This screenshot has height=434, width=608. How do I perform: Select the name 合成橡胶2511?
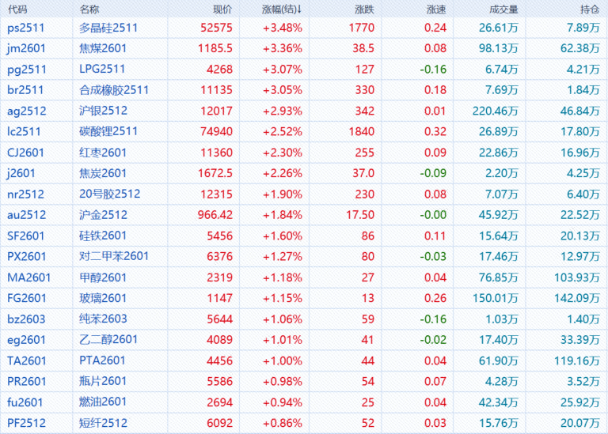pyautogui.click(x=114, y=90)
